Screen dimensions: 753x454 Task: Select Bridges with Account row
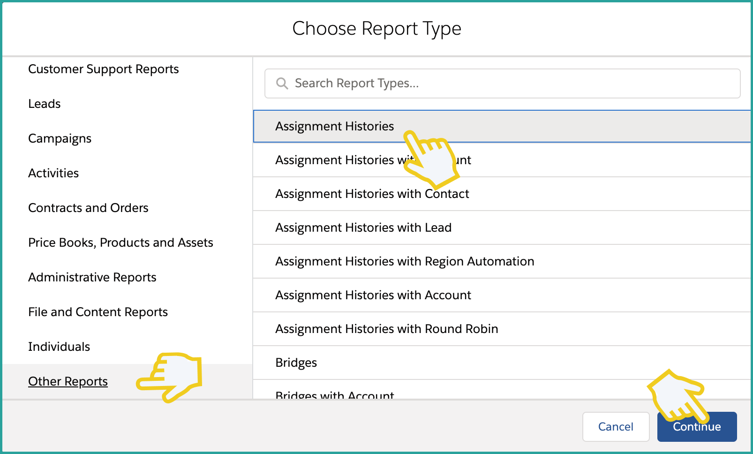[x=503, y=390]
